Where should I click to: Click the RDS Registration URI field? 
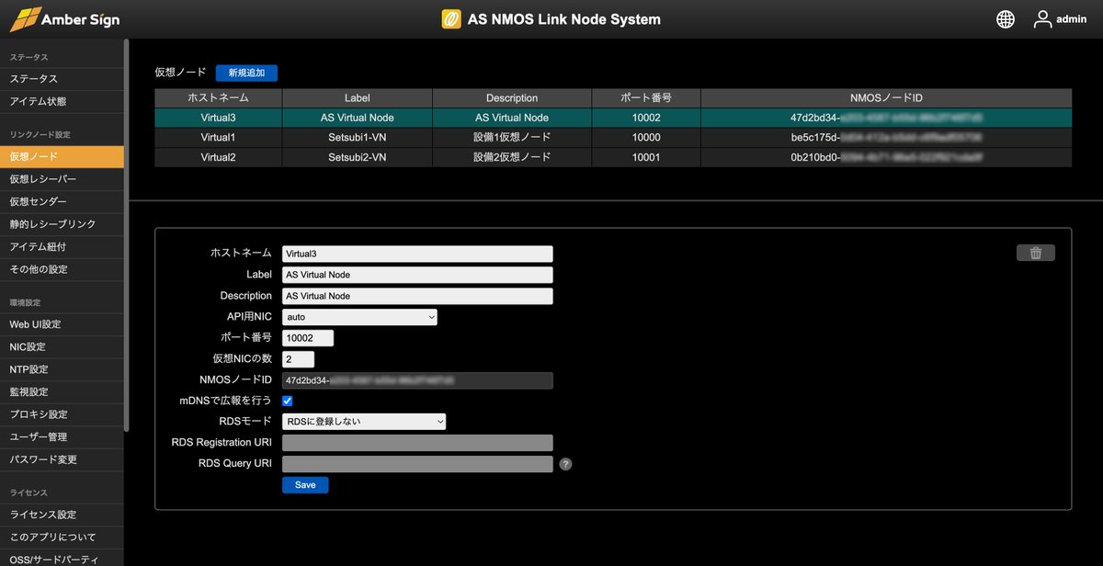tap(417, 443)
